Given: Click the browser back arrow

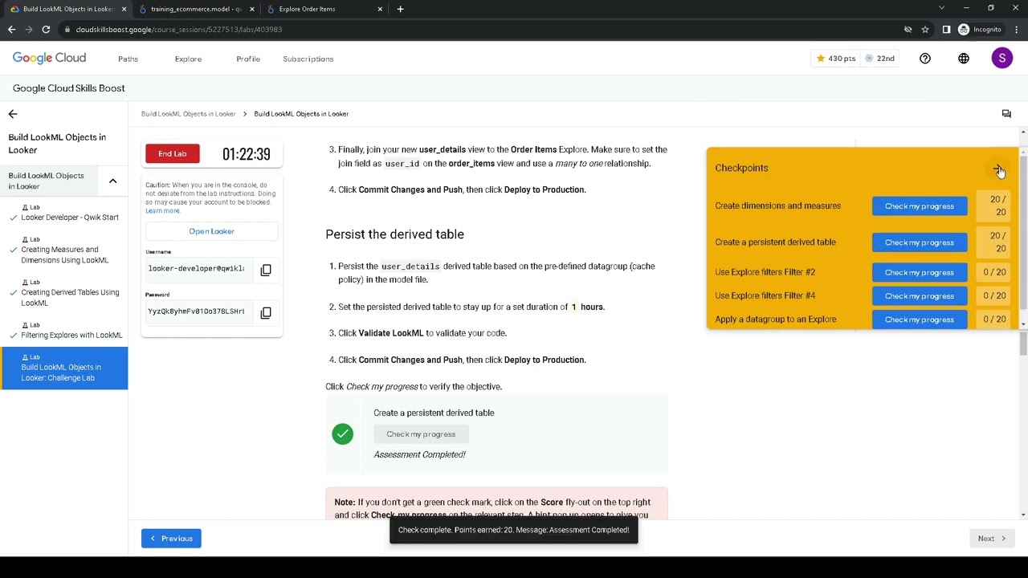Looking at the screenshot, I should tap(11, 30).
